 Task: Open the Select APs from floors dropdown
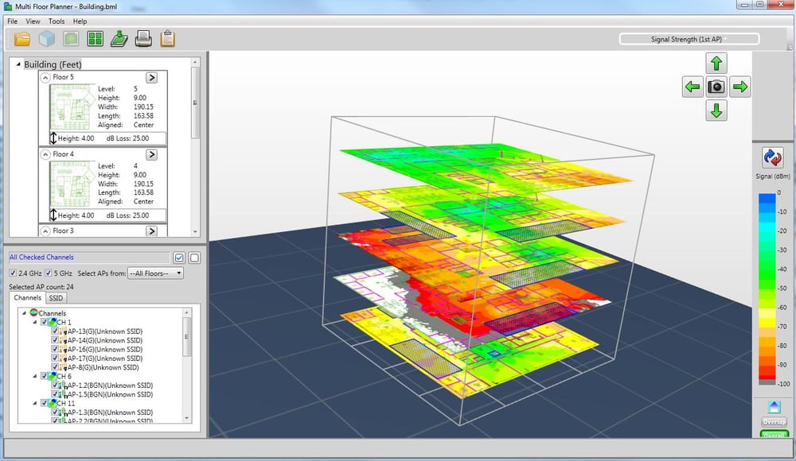coord(155,273)
